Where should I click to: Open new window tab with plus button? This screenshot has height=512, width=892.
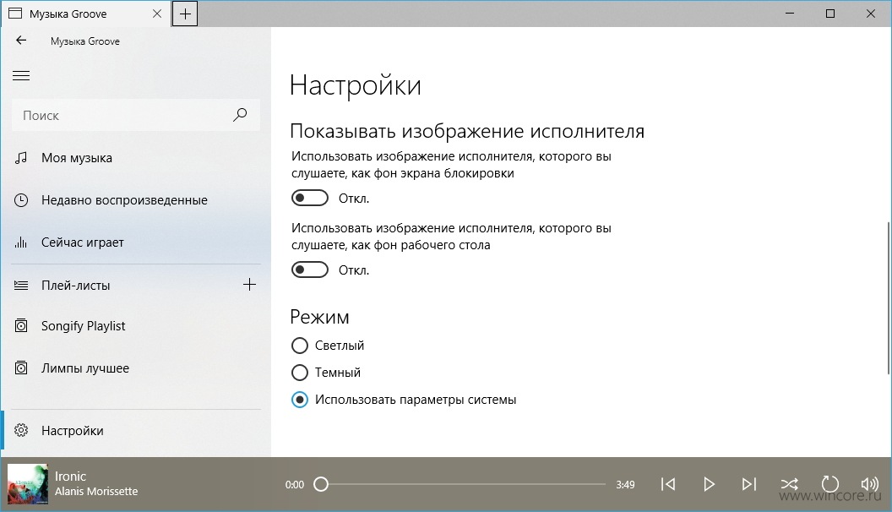click(x=185, y=14)
